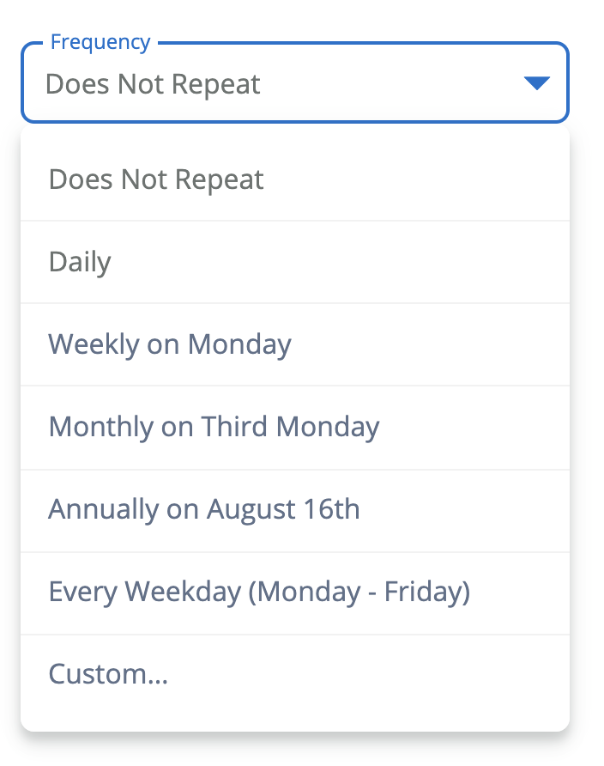The width and height of the screenshot is (604, 766).
Task: Collapse the Frequency dropdown using its caret
Action: coord(536,83)
